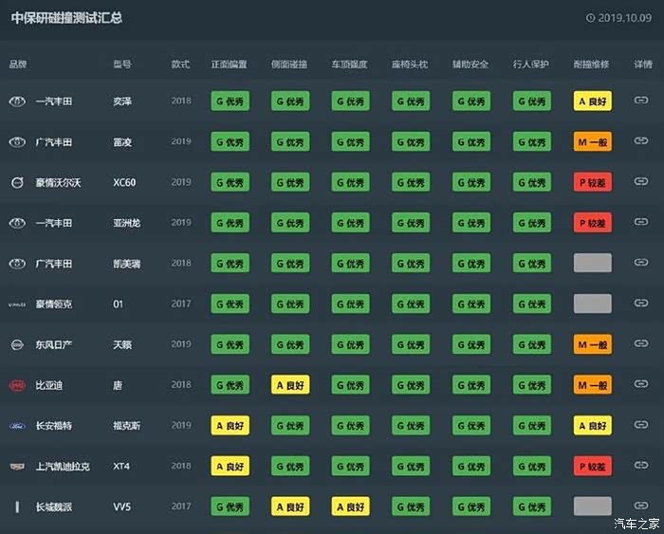Click the Cadillac logo beside 上汽凯迪拉克
Image resolution: width=664 pixels, height=534 pixels.
pyautogui.click(x=17, y=467)
